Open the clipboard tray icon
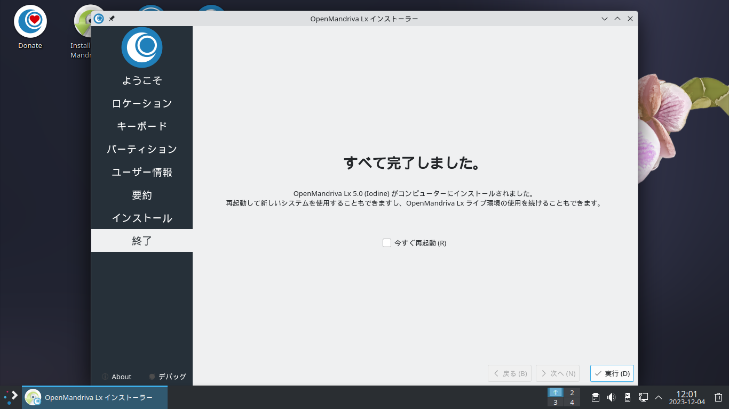Screen dimensions: 729x409 point(596,397)
